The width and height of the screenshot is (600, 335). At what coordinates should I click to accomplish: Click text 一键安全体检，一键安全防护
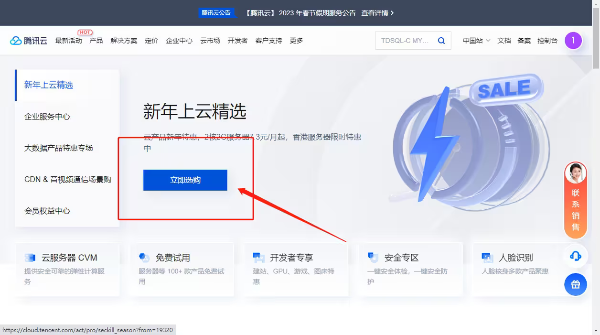point(407,277)
